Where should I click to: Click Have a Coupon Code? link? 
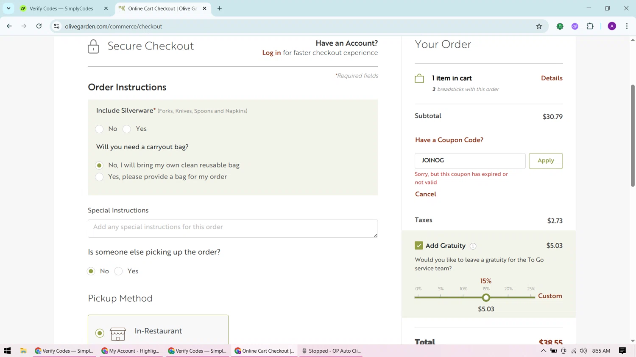(x=449, y=140)
